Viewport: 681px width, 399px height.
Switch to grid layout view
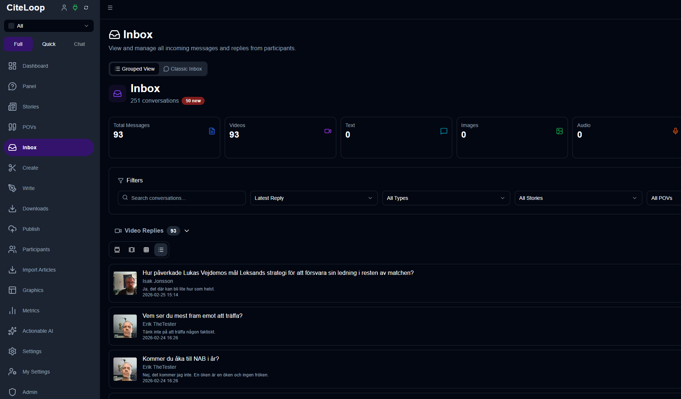(x=146, y=250)
